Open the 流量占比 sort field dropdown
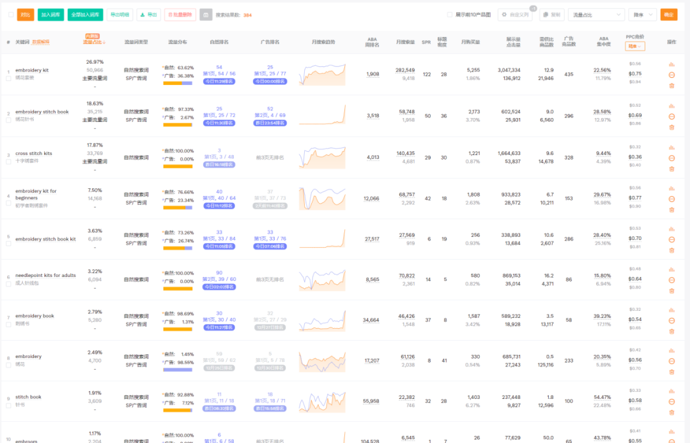690x443 pixels. coord(595,14)
